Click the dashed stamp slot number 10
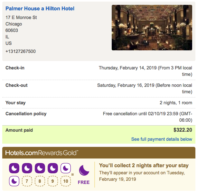 66,181
